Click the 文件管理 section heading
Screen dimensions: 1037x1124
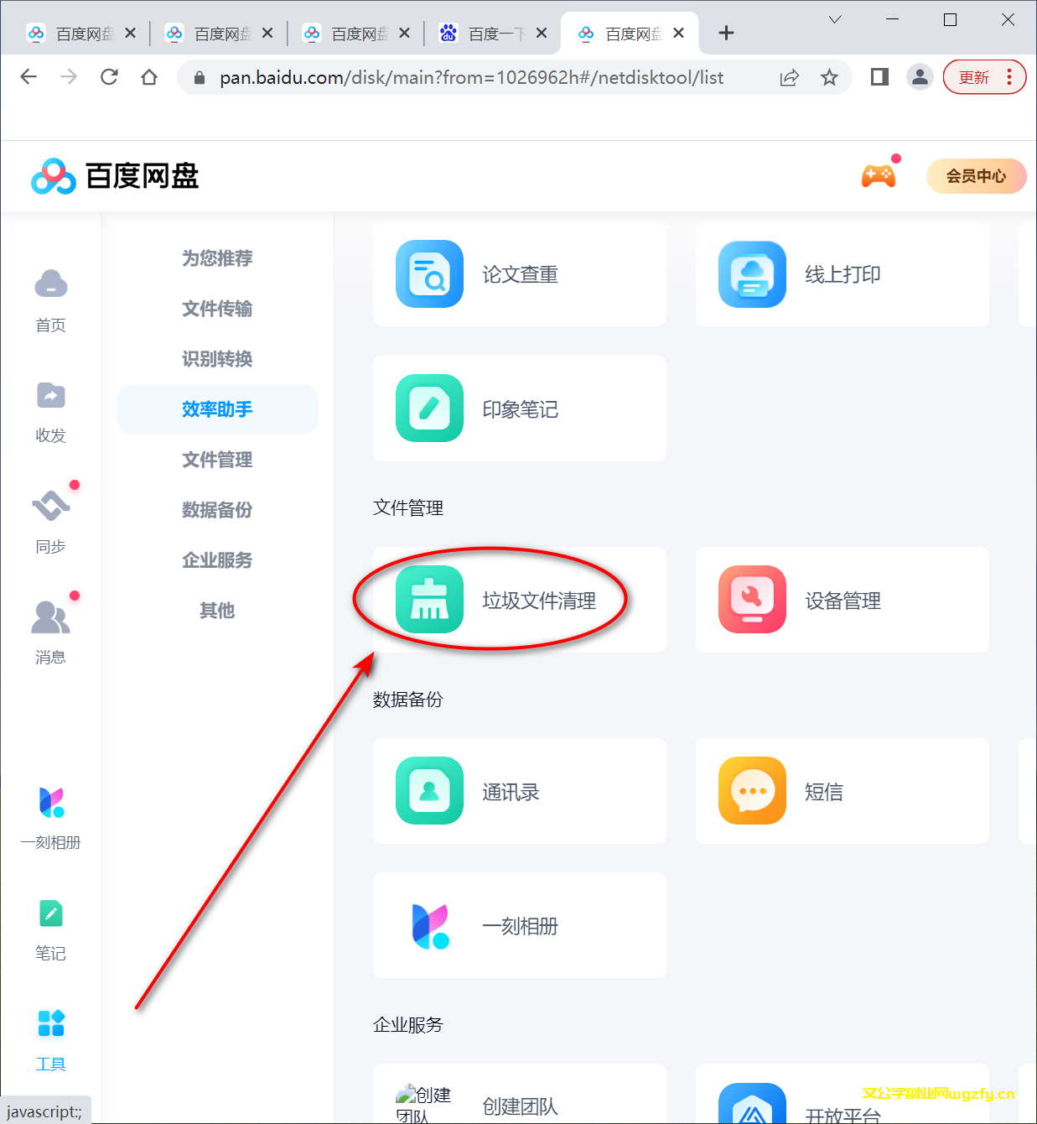(408, 507)
